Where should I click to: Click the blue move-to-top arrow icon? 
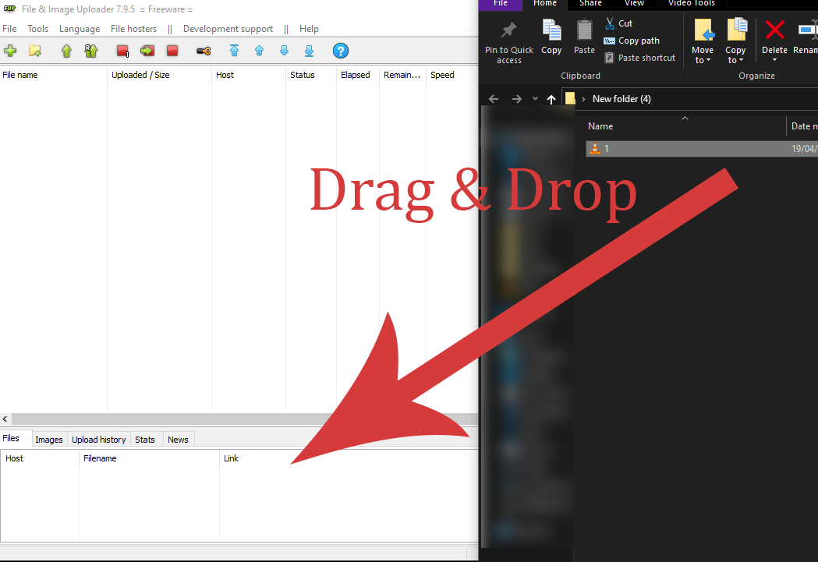234,51
